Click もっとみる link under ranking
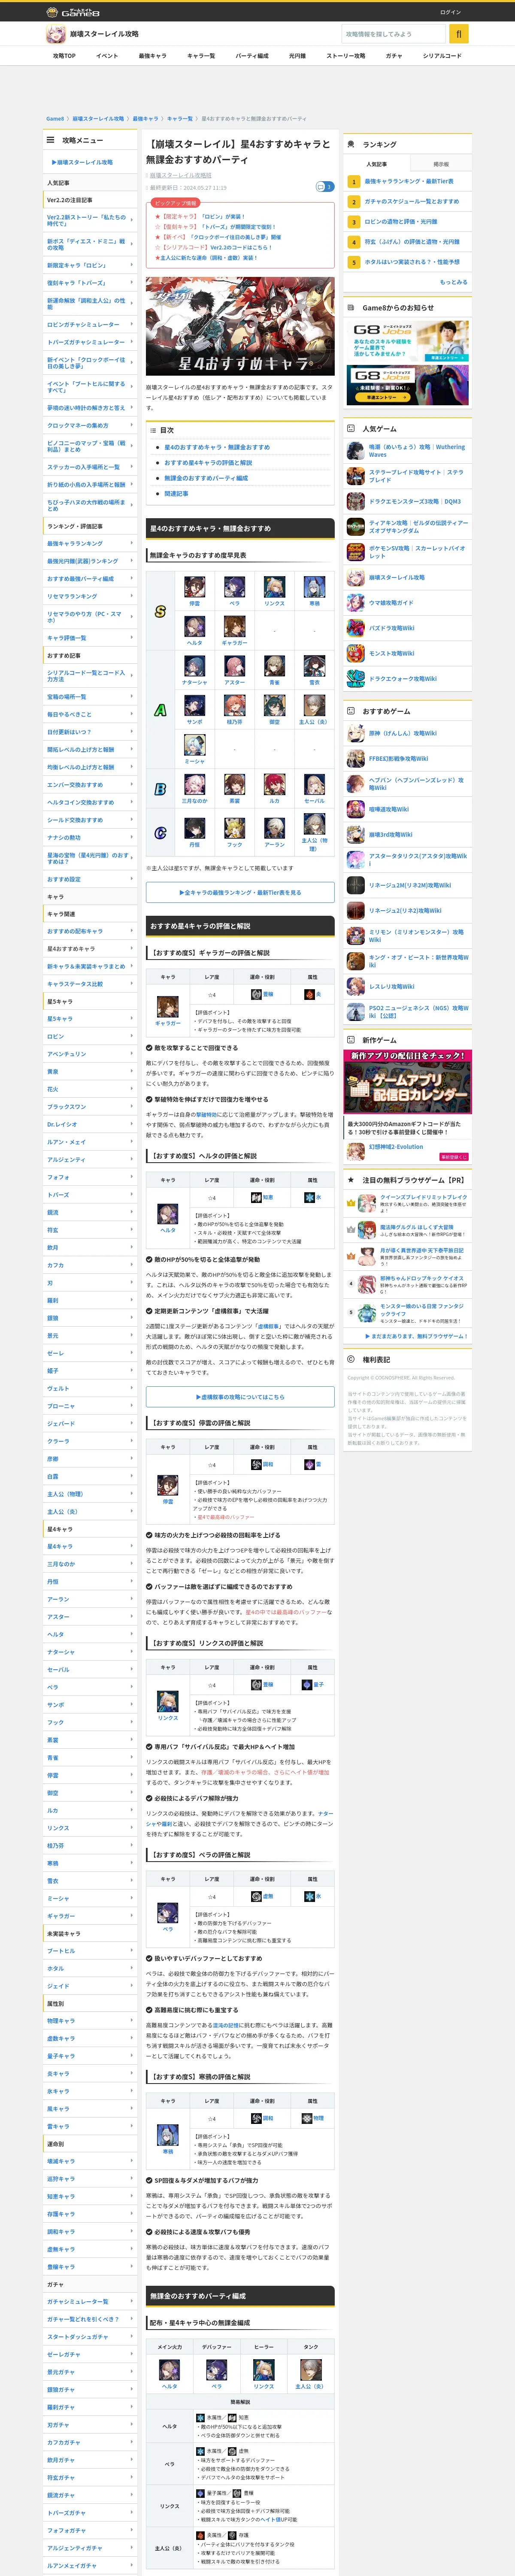The width and height of the screenshot is (515, 2576). [x=453, y=282]
